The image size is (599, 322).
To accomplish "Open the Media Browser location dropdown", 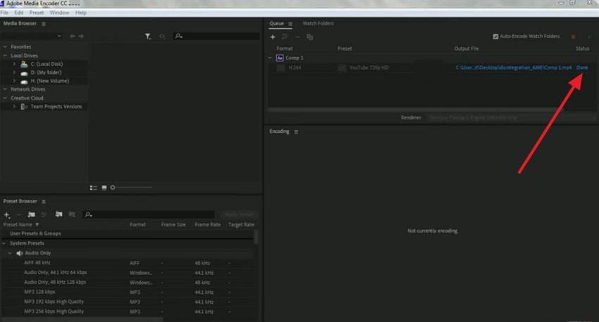I will pyautogui.click(x=32, y=36).
